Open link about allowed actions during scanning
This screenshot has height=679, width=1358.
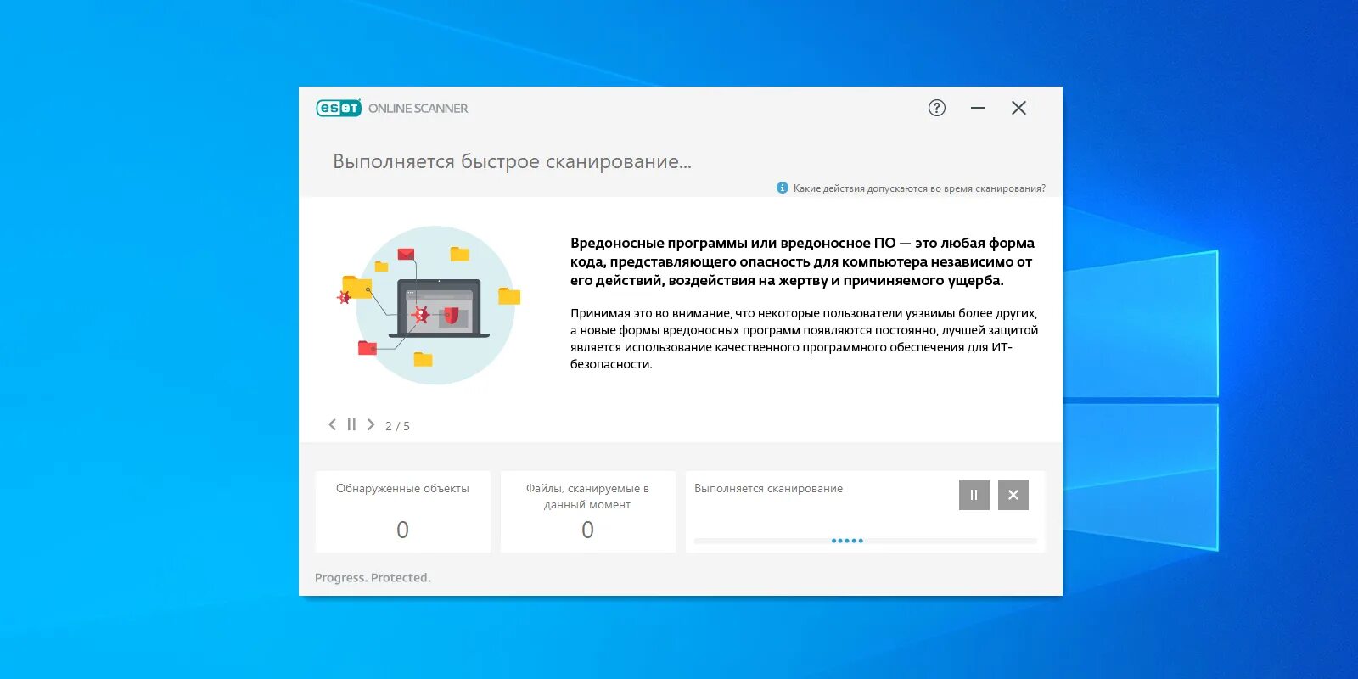coord(919,188)
